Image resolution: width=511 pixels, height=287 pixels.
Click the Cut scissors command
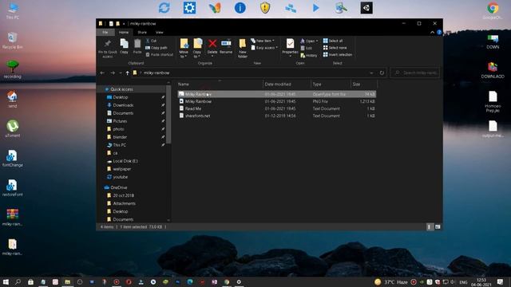pyautogui.click(x=151, y=41)
